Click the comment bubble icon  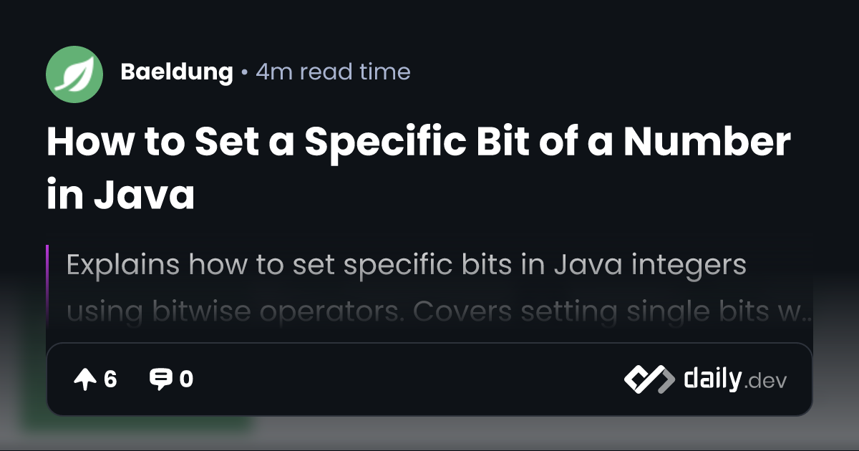(x=159, y=379)
